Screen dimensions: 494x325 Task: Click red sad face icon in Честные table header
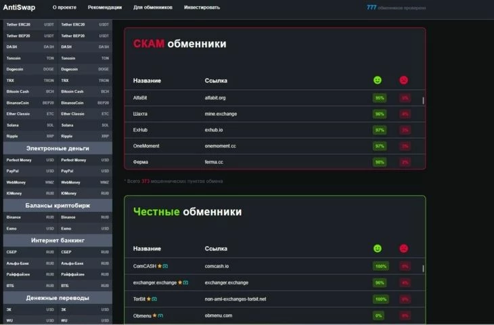(403, 248)
